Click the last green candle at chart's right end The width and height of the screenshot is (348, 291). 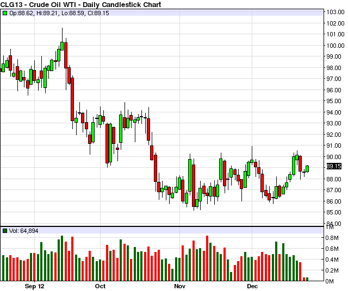(x=307, y=169)
